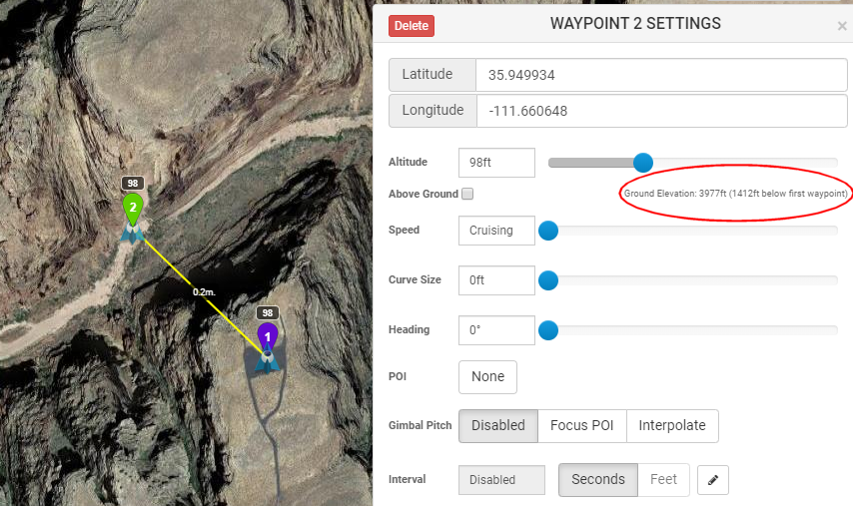This screenshot has width=853, height=506.
Task: Open the POI None selector
Action: pos(487,376)
